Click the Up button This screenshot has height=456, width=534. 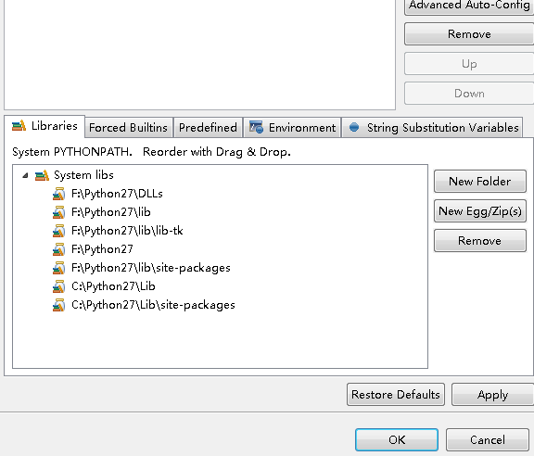tap(469, 64)
